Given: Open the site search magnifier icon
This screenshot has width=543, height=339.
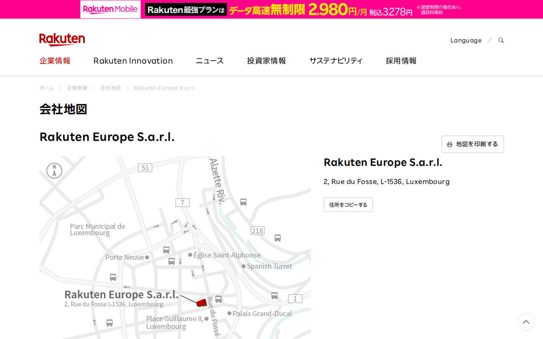Looking at the screenshot, I should (501, 40).
